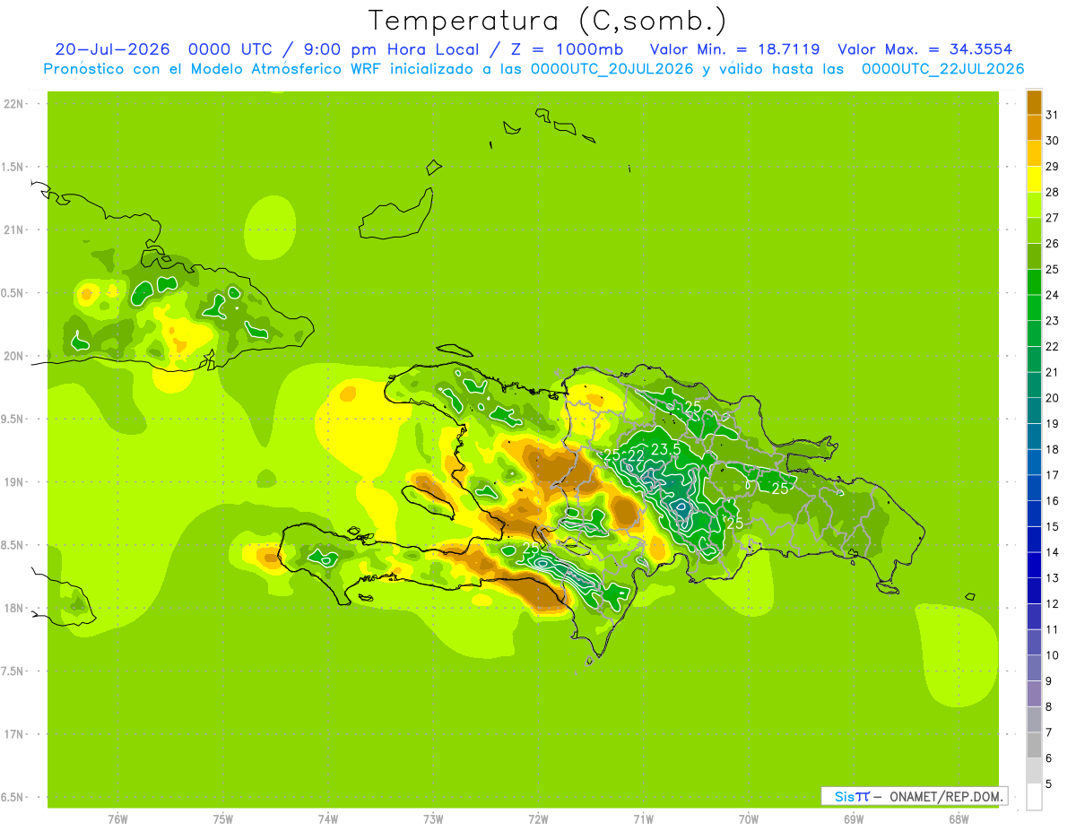Click the 71W longitude axis label
Viewport: 1076px width, 831px height.
(x=643, y=818)
